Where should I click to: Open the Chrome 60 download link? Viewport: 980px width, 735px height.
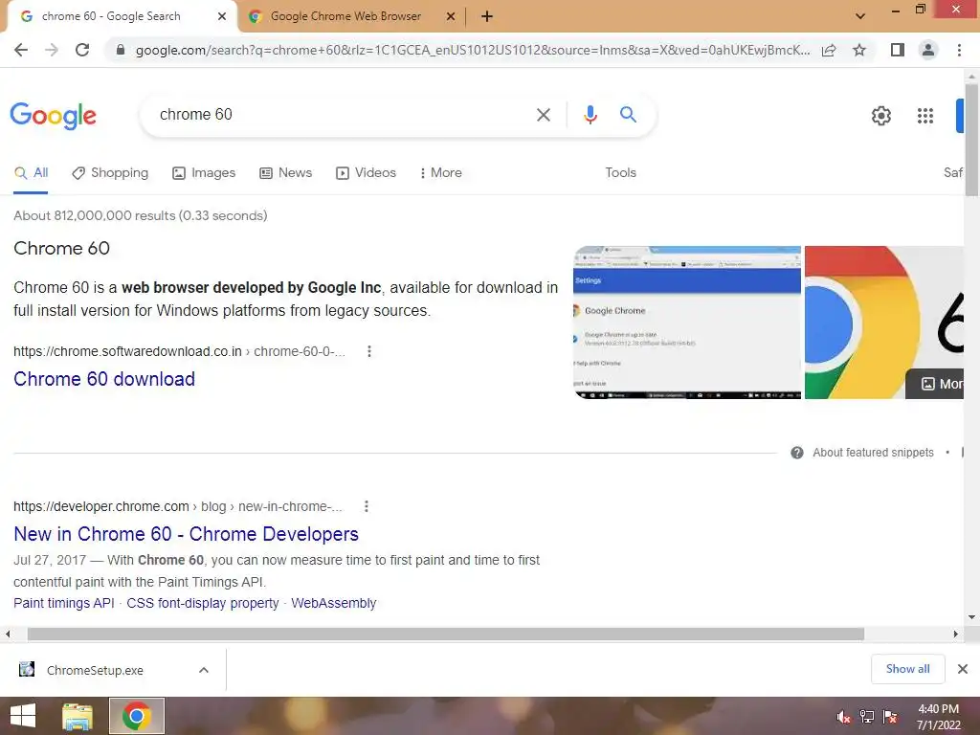[x=104, y=379]
